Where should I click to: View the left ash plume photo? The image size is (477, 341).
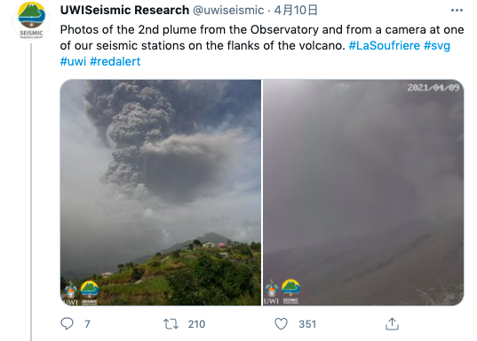[161, 192]
